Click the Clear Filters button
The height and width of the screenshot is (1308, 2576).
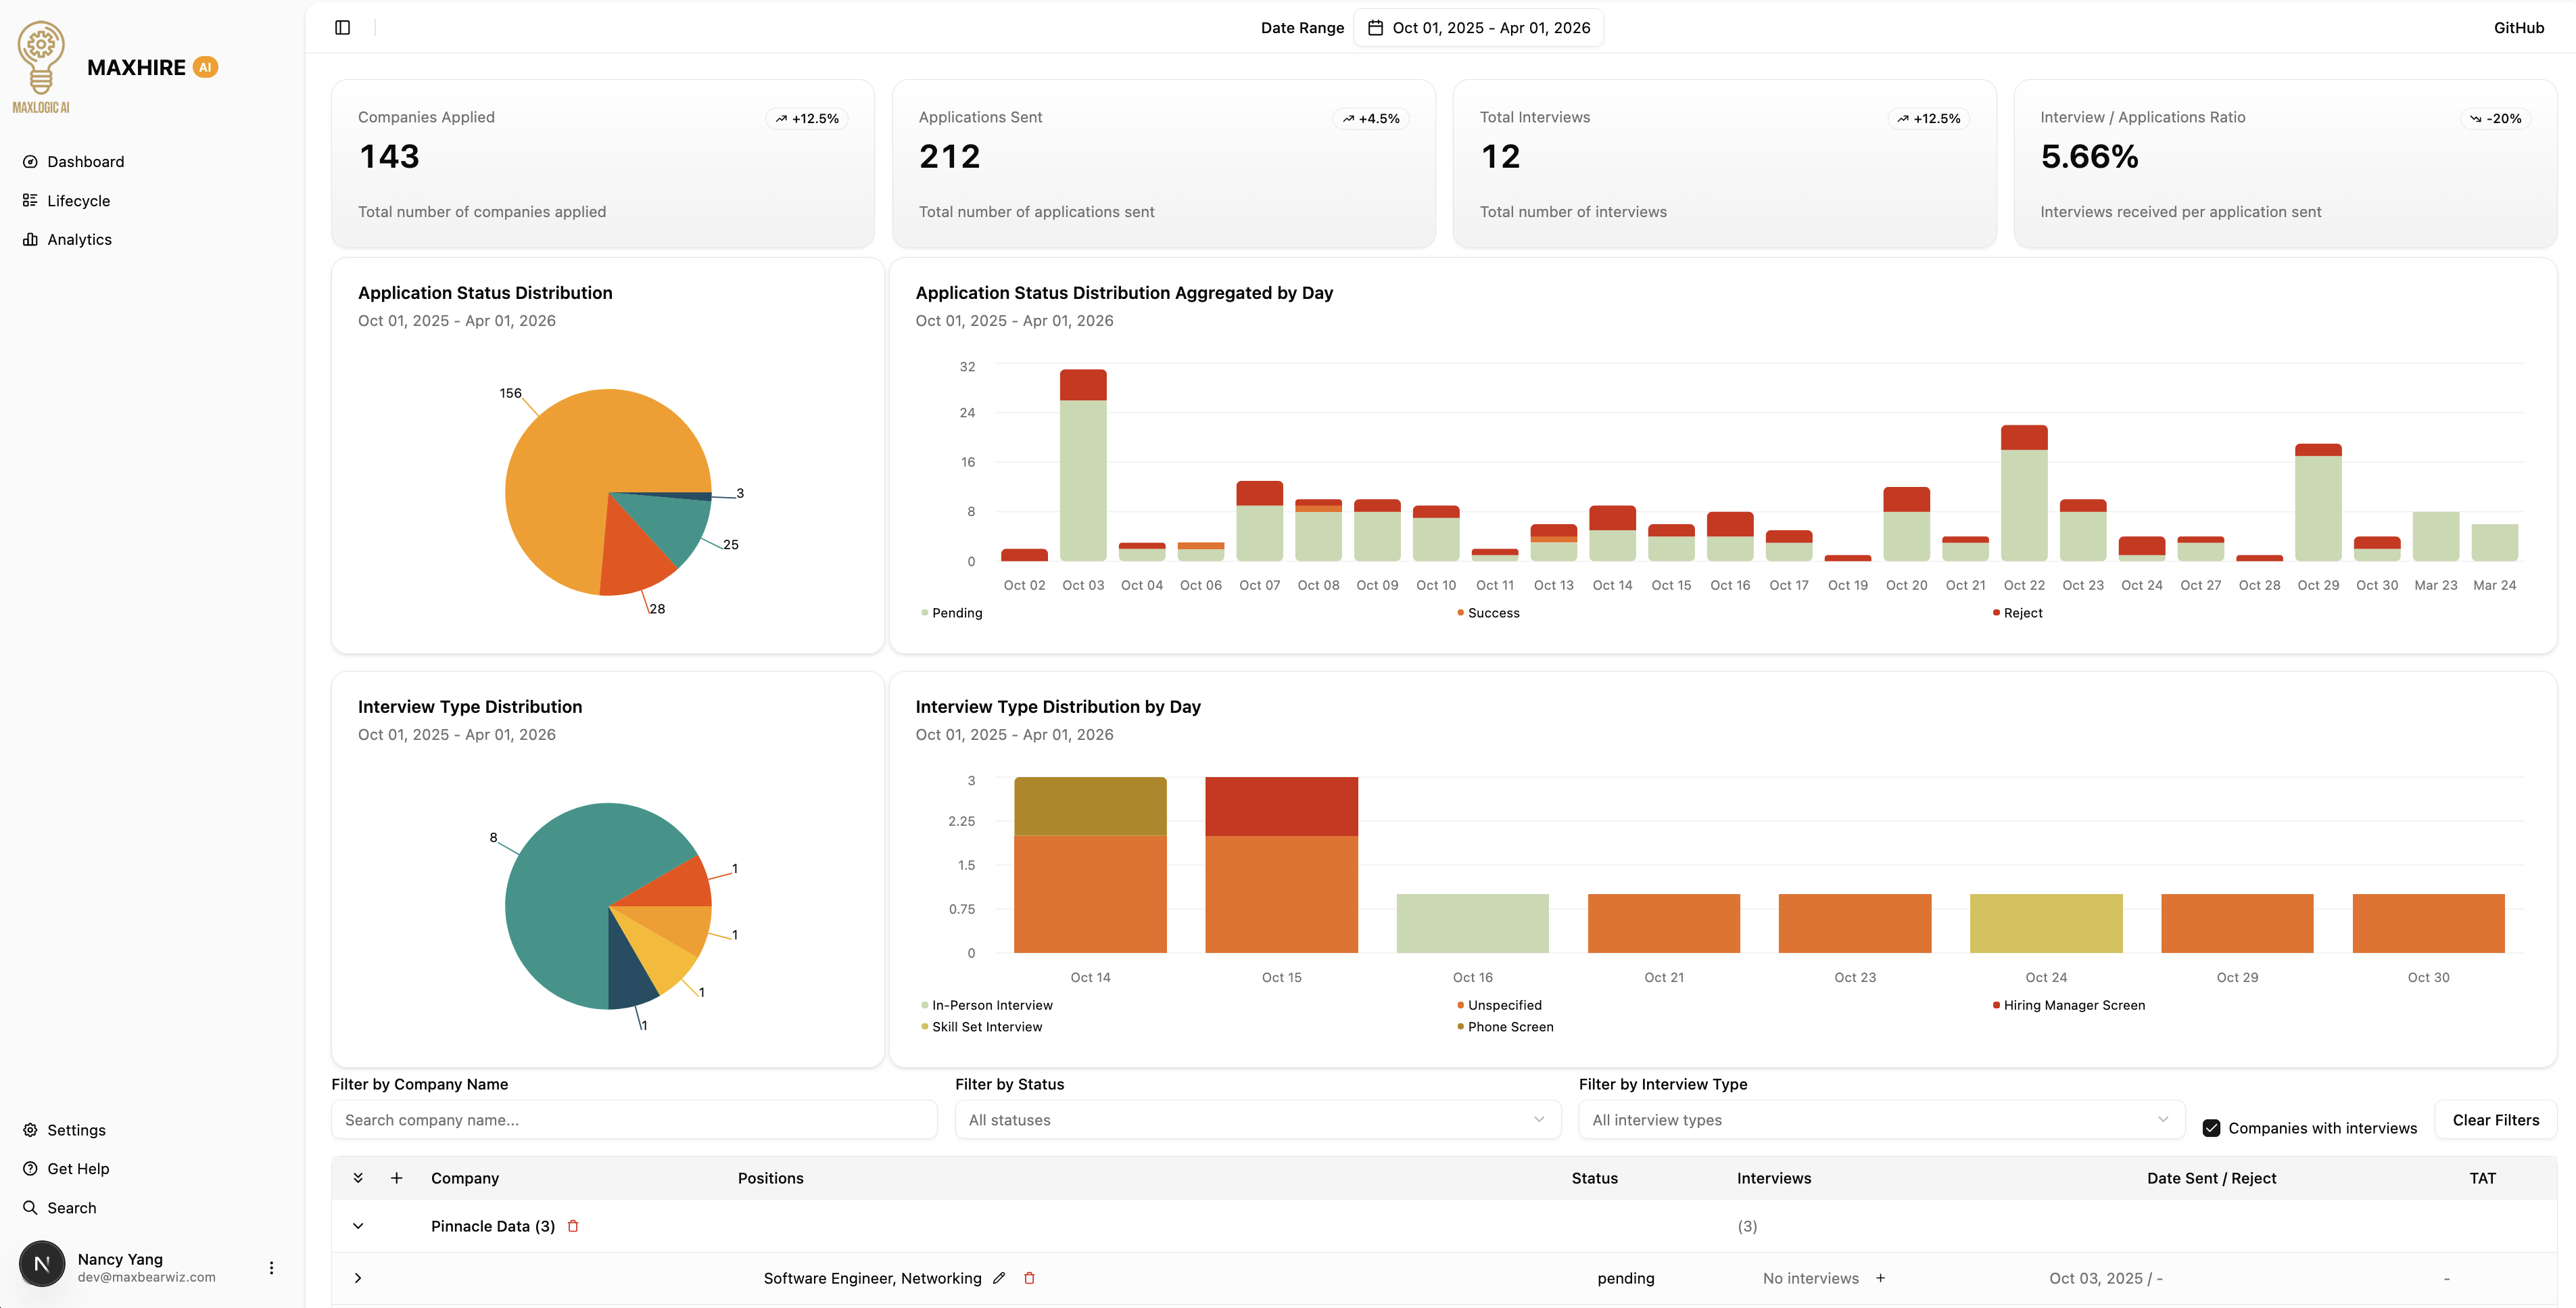2495,1120
